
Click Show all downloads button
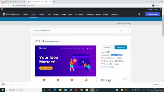pos(156,85)
